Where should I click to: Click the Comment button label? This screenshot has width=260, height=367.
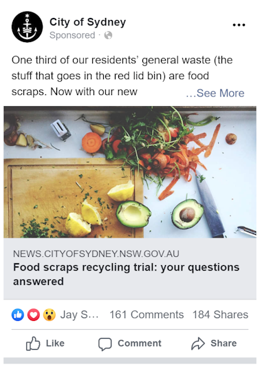pyautogui.click(x=140, y=344)
